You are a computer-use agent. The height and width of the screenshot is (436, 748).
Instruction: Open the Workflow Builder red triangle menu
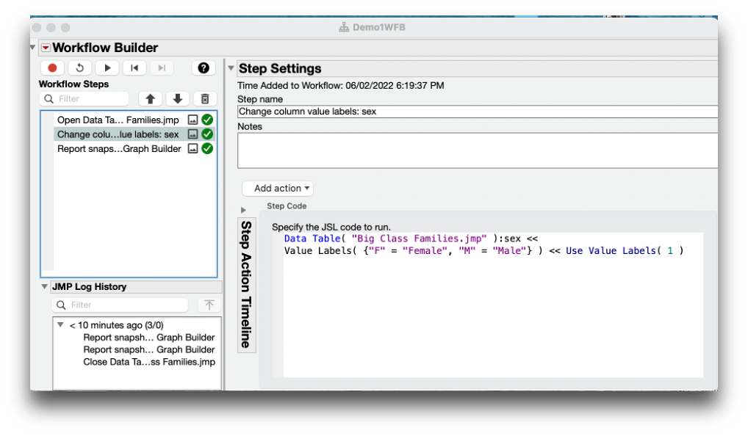click(46, 47)
